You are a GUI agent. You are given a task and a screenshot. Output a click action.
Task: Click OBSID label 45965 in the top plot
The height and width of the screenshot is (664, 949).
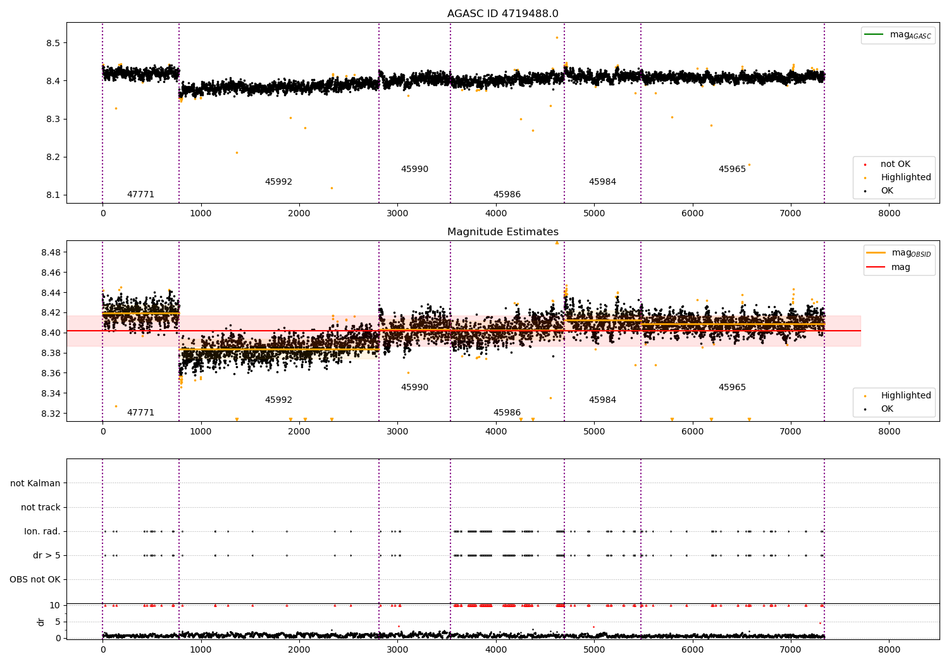coord(732,169)
